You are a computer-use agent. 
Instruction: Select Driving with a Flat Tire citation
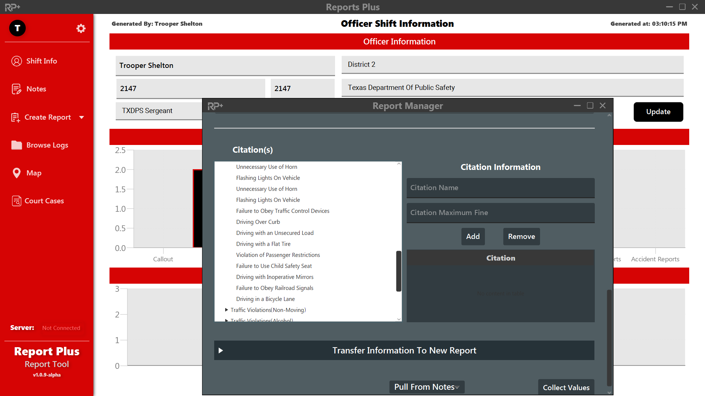coord(263,244)
